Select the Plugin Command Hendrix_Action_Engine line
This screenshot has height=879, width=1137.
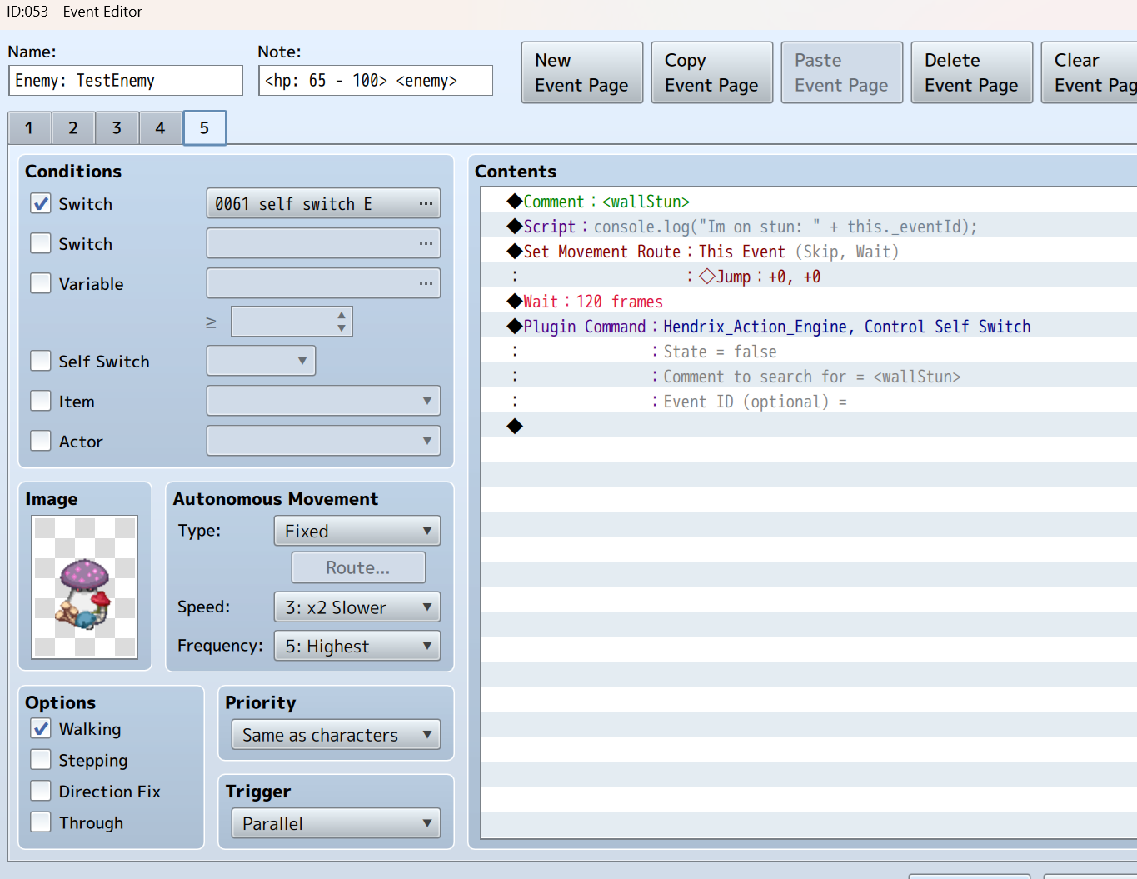(775, 327)
